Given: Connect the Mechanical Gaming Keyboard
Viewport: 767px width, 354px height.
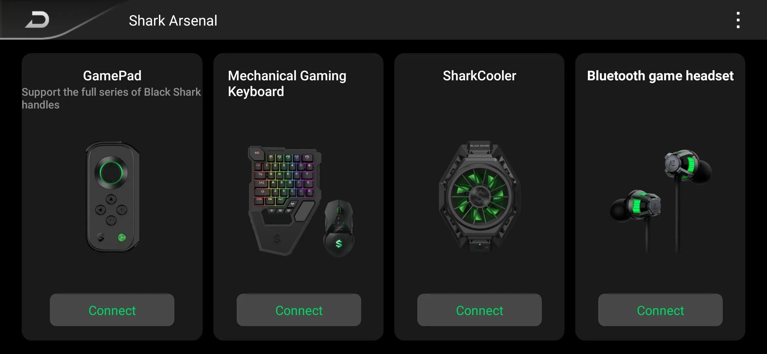Looking at the screenshot, I should pos(299,310).
